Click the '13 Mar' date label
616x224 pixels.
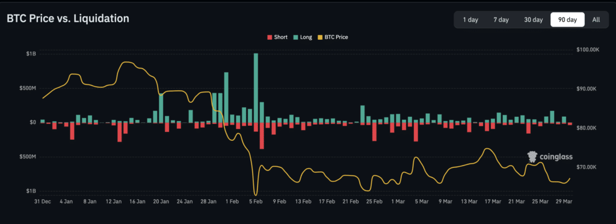(x=469, y=201)
